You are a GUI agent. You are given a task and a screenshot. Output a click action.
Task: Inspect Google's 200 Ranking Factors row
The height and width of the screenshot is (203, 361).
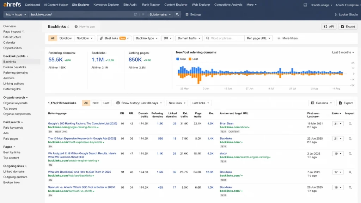point(350,124)
